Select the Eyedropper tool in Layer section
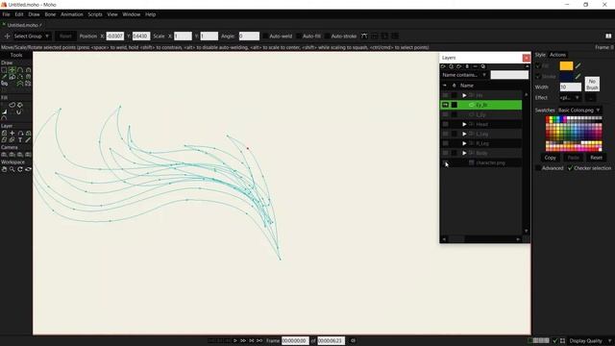615x346 pixels. click(x=28, y=140)
